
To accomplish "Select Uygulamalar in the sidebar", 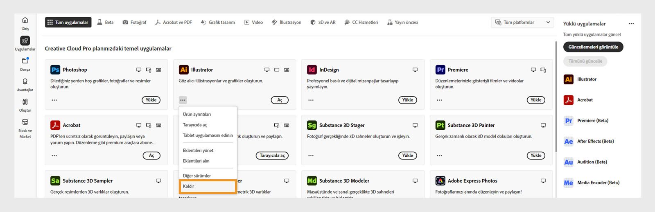I will [25, 44].
